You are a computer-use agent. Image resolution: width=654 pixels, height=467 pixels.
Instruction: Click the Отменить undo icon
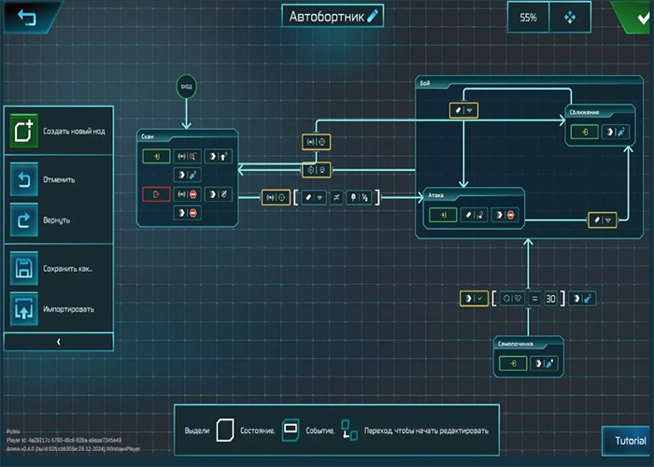(24, 178)
